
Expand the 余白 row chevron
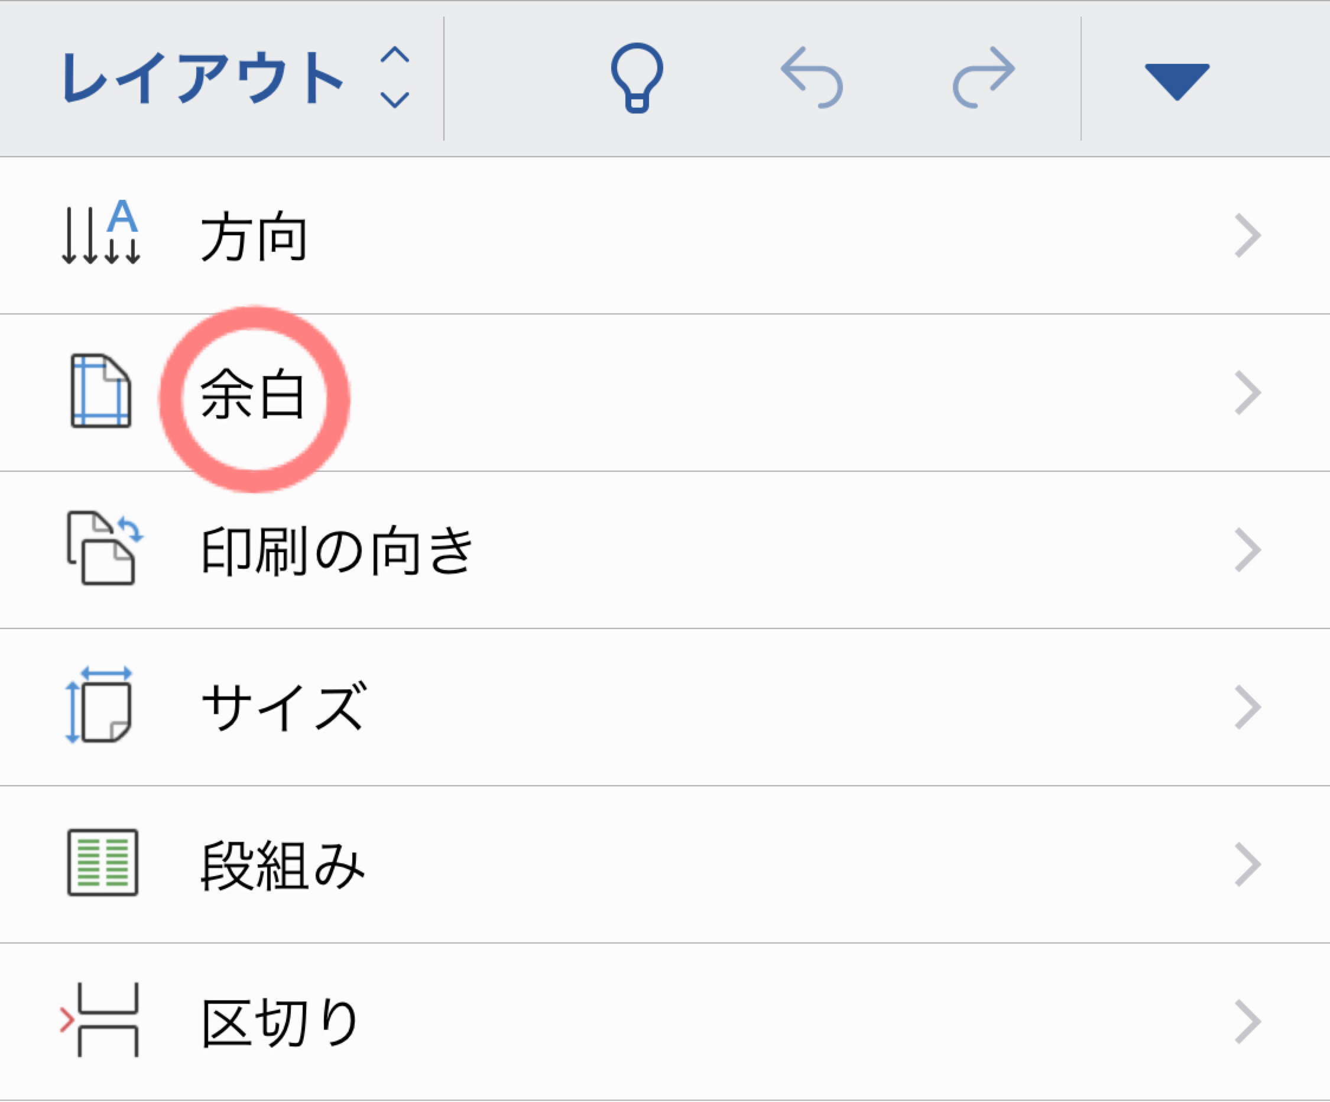1248,393
